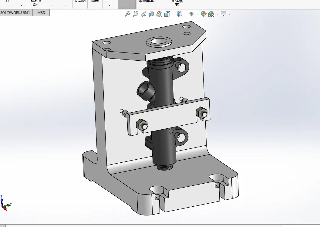320x227 pixels.
Task: Expand the Hide/Show Items dropdown arrow
Action: (x=197, y=14)
